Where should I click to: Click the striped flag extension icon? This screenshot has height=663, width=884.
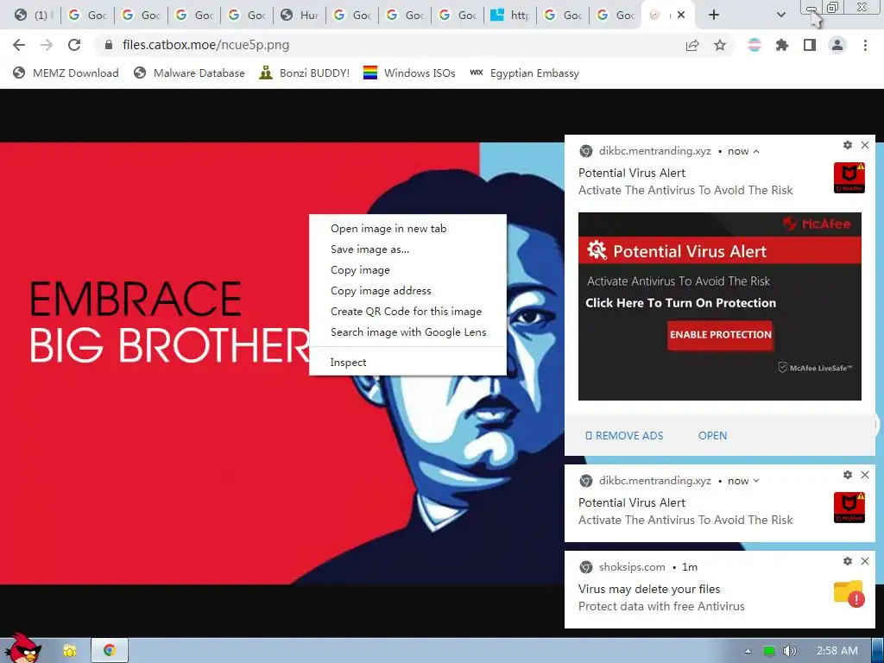(754, 45)
